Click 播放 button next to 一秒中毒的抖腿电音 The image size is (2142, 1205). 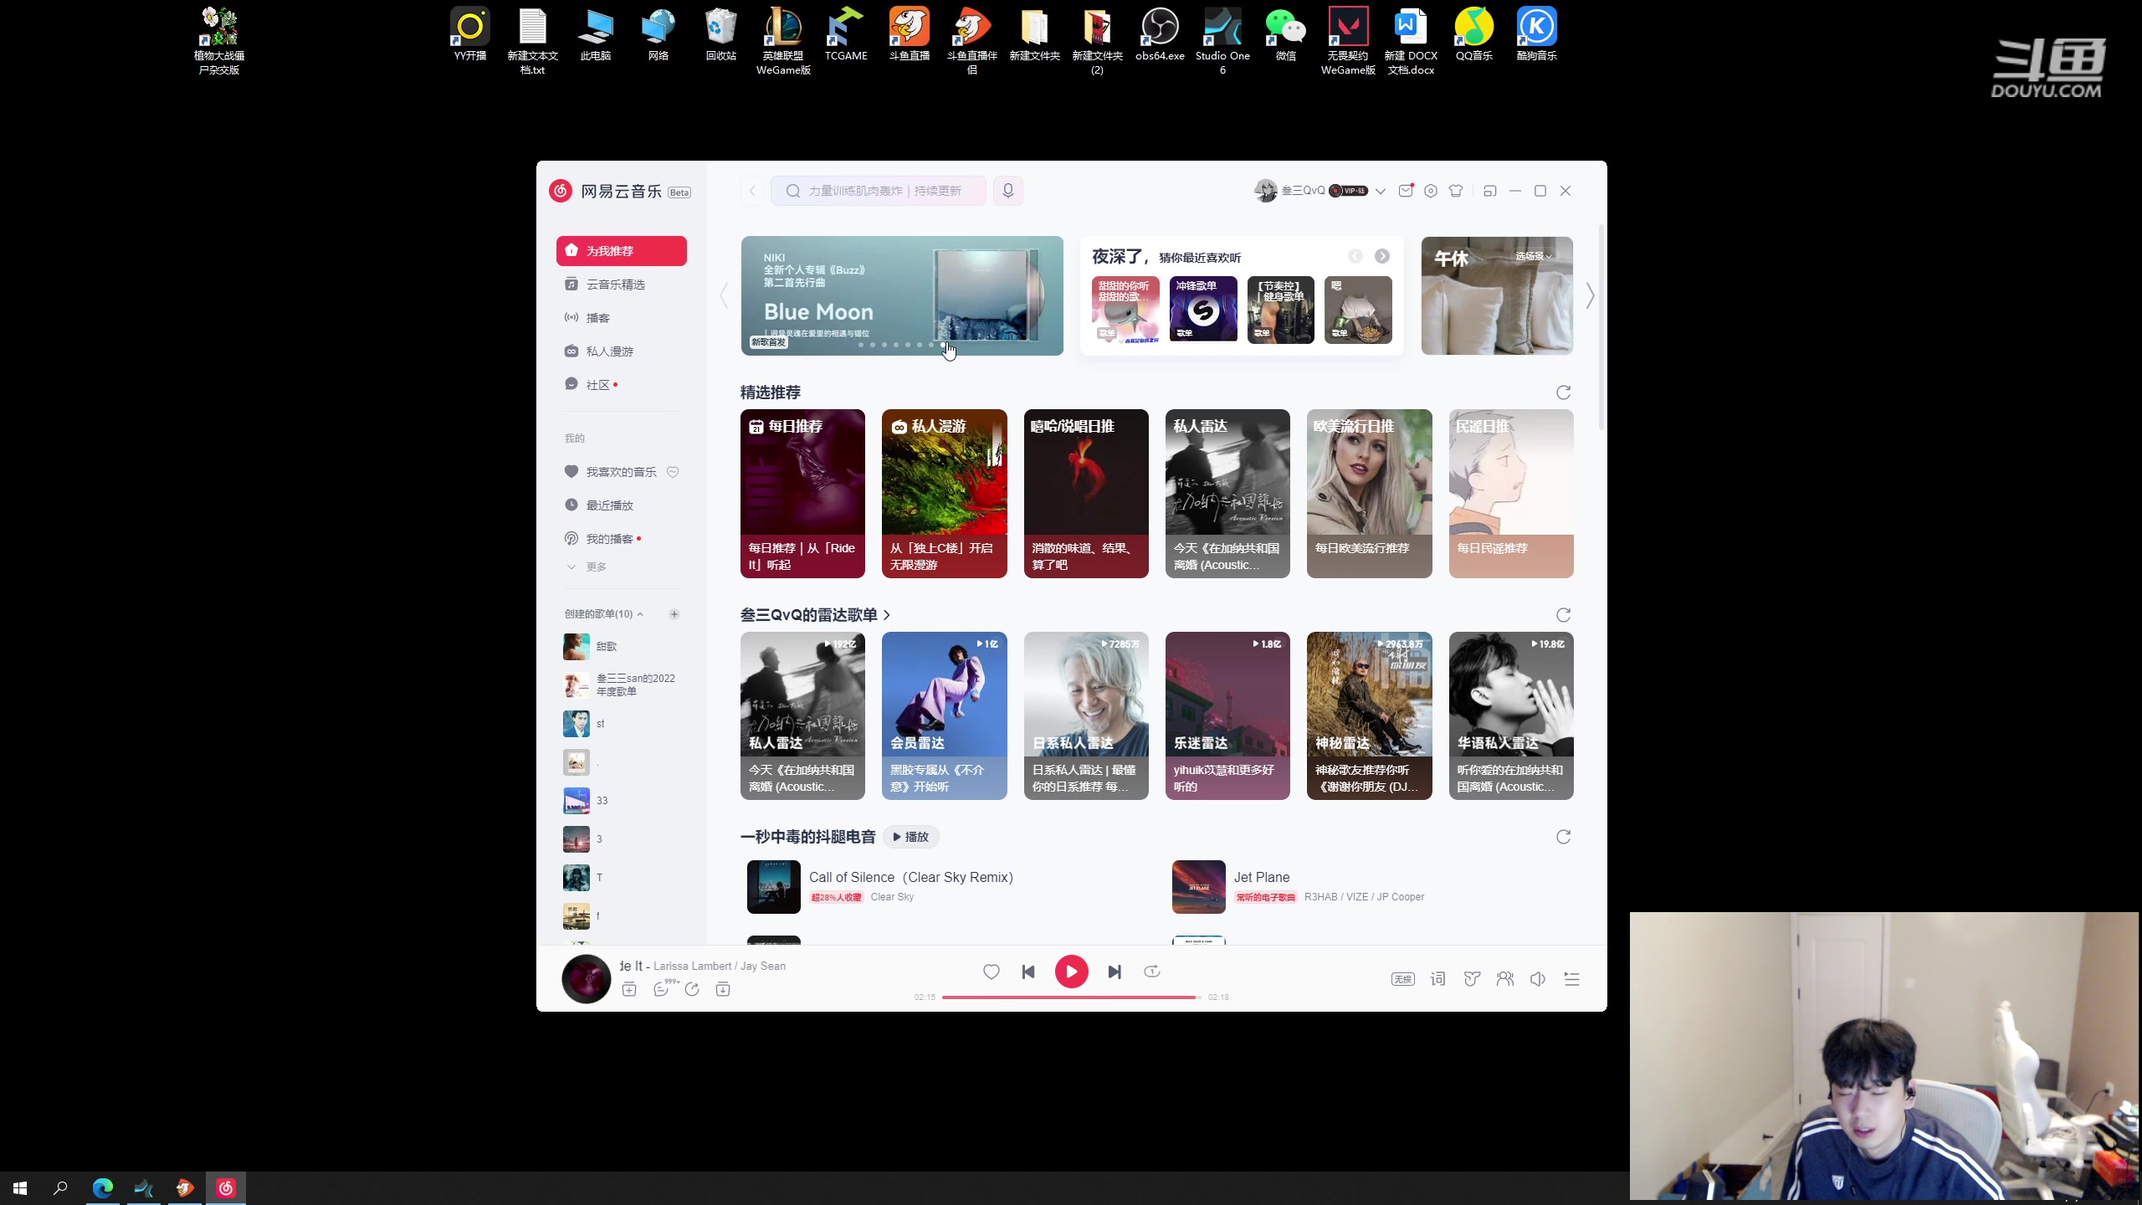[x=911, y=837]
